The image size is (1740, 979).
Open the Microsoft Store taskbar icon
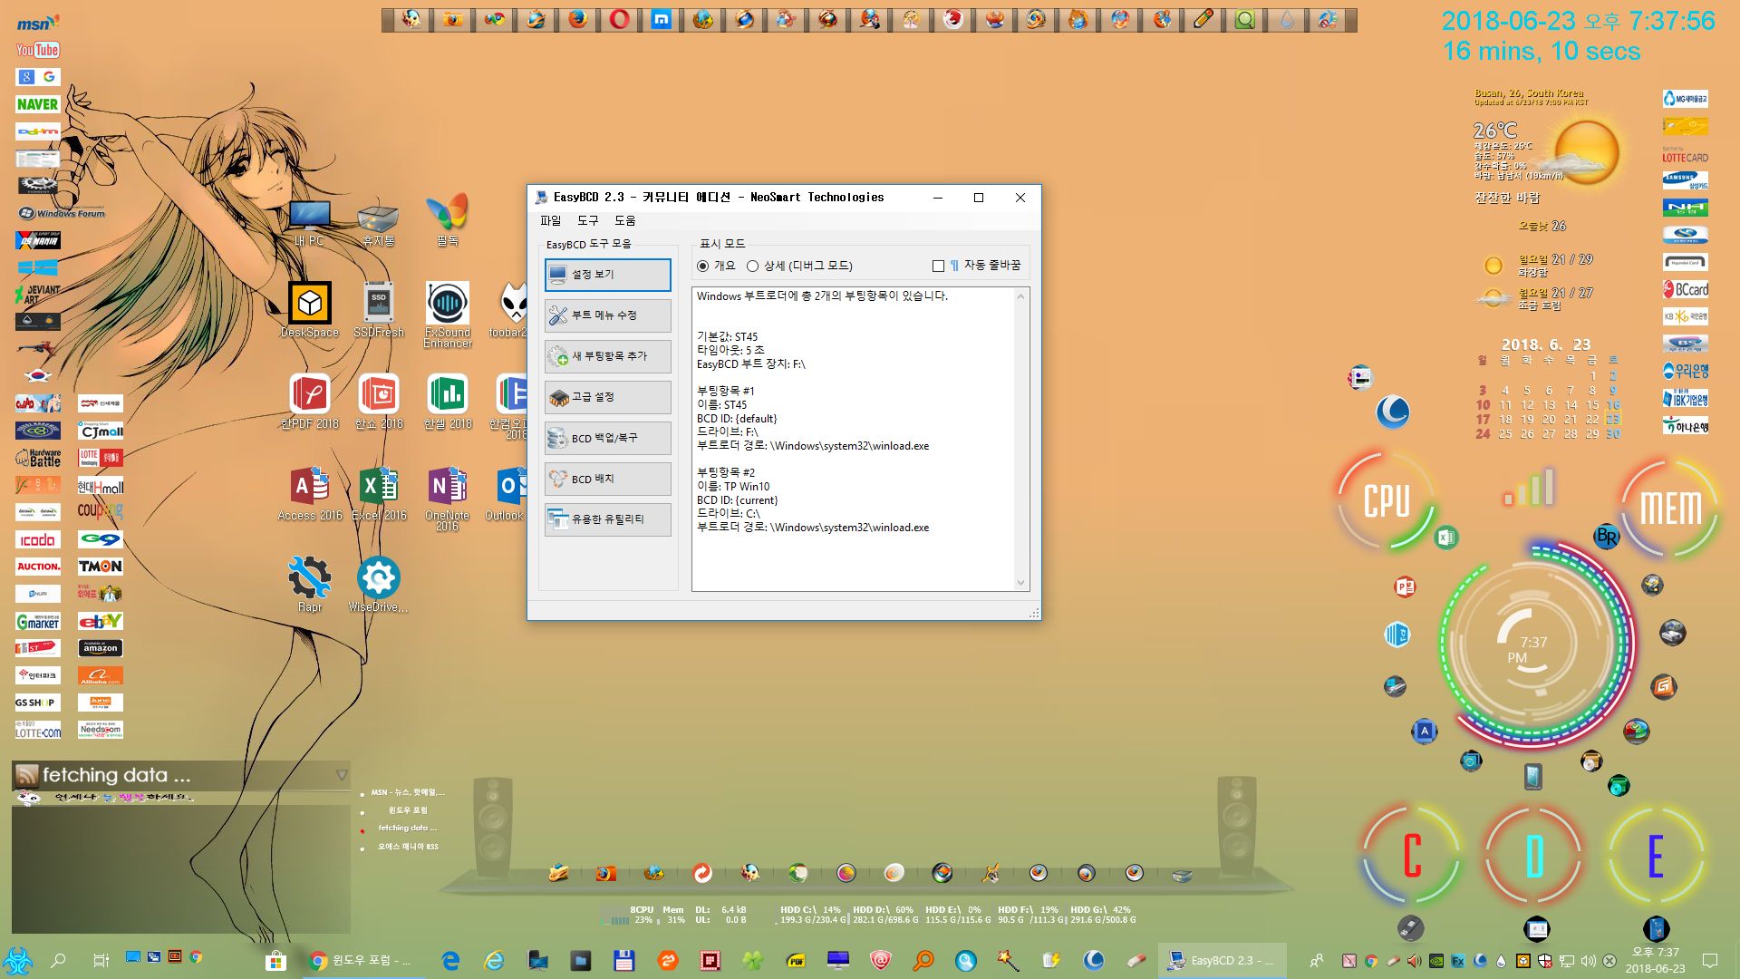coord(275,960)
